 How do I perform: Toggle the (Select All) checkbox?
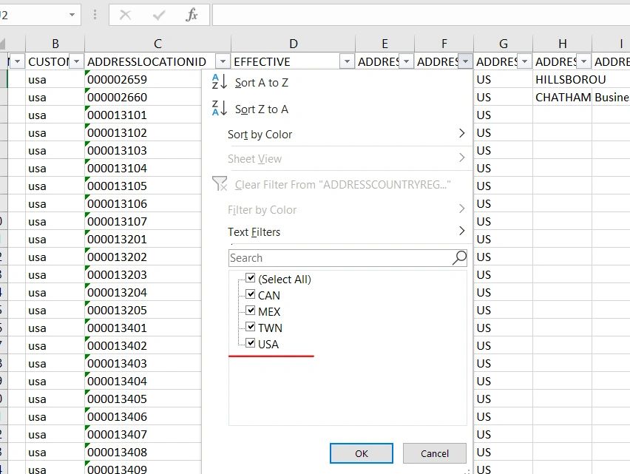(251, 279)
